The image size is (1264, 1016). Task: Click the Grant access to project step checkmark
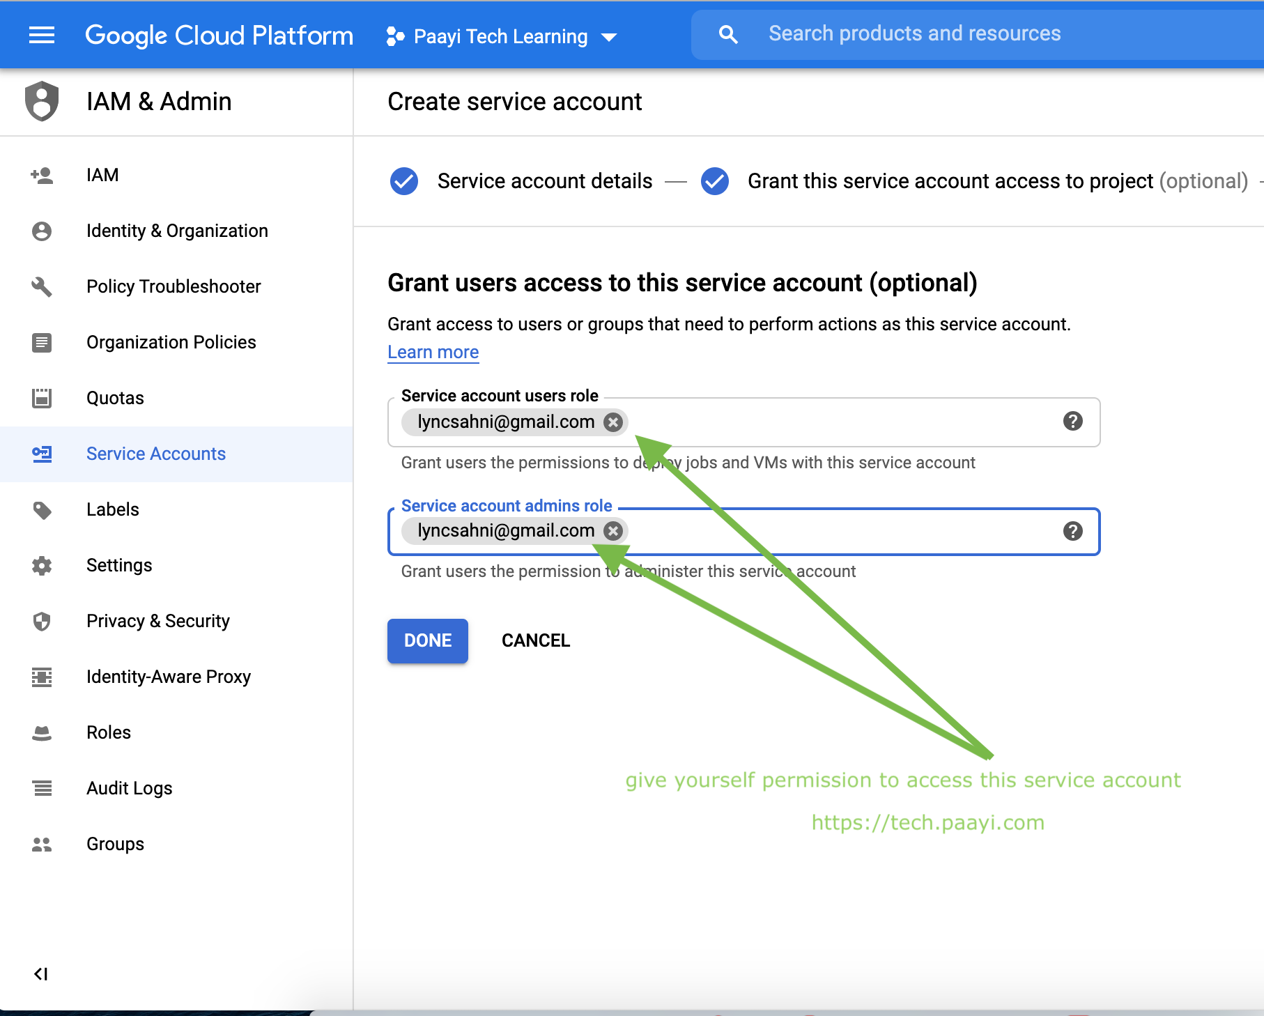point(715,181)
